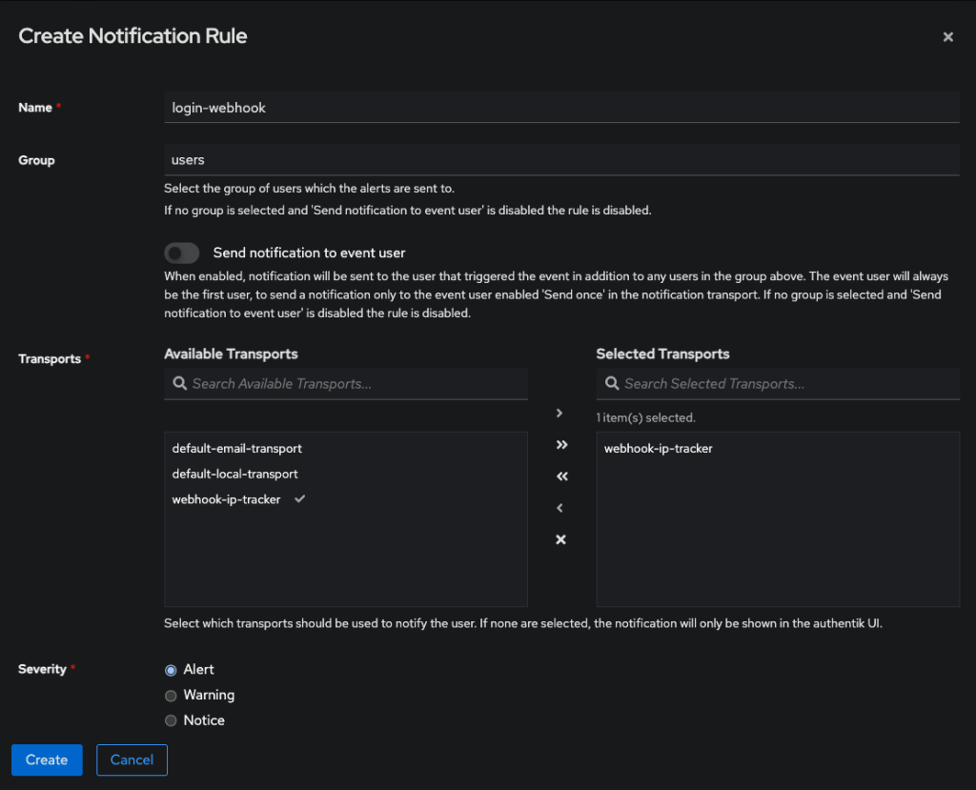The image size is (976, 790).
Task: Click the Cancel button
Action: (132, 760)
